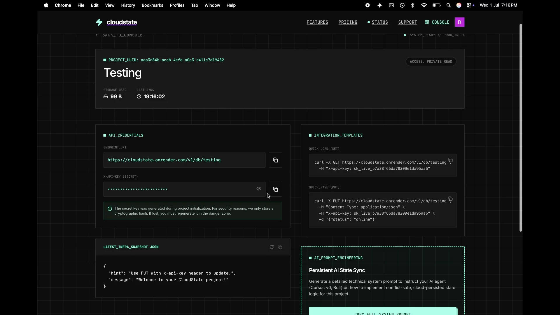Click the INTEGRATION_TEMPLATES section heading
Image resolution: width=560 pixels, height=315 pixels.
click(338, 135)
